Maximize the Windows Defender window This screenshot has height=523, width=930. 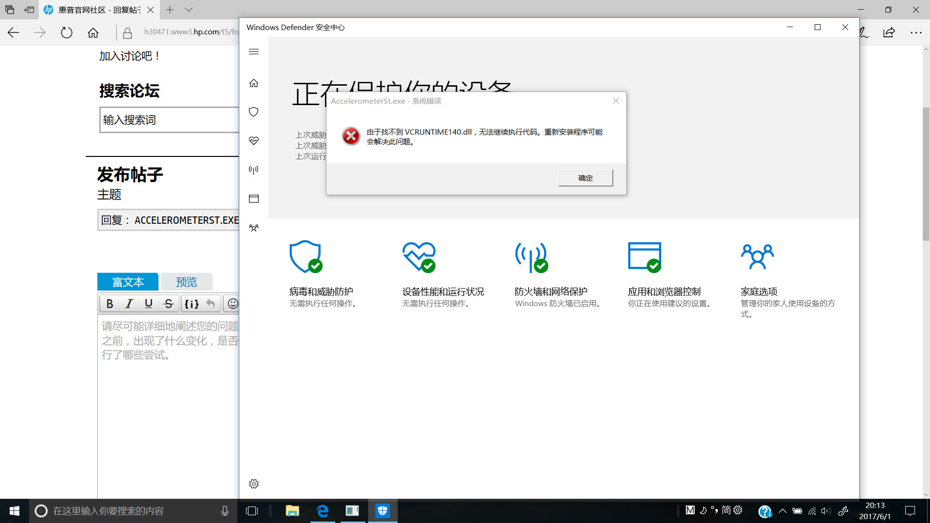818,27
